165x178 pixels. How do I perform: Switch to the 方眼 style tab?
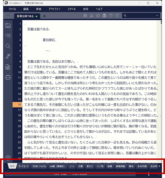click(80, 166)
